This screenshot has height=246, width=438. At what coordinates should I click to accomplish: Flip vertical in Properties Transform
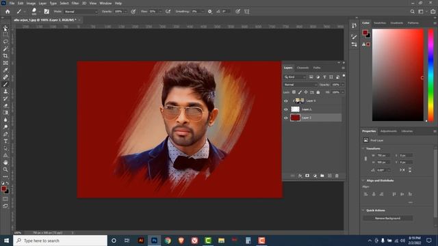click(x=410, y=170)
